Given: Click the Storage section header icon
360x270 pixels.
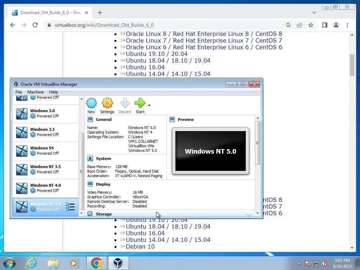Looking at the screenshot, I should (90, 214).
